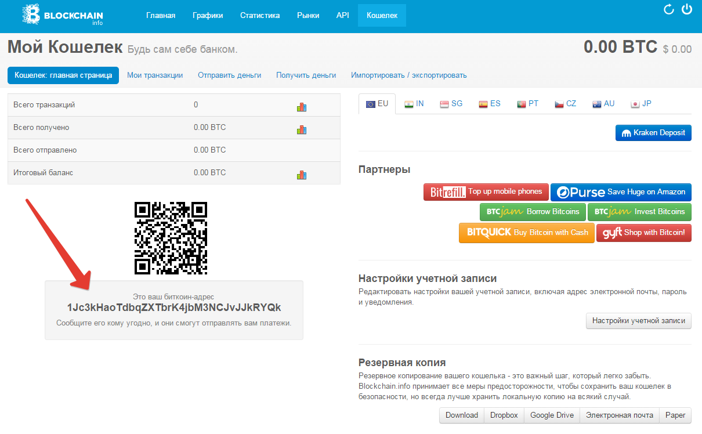Go to Отправить деньги
The width and height of the screenshot is (702, 434).
pyautogui.click(x=229, y=75)
